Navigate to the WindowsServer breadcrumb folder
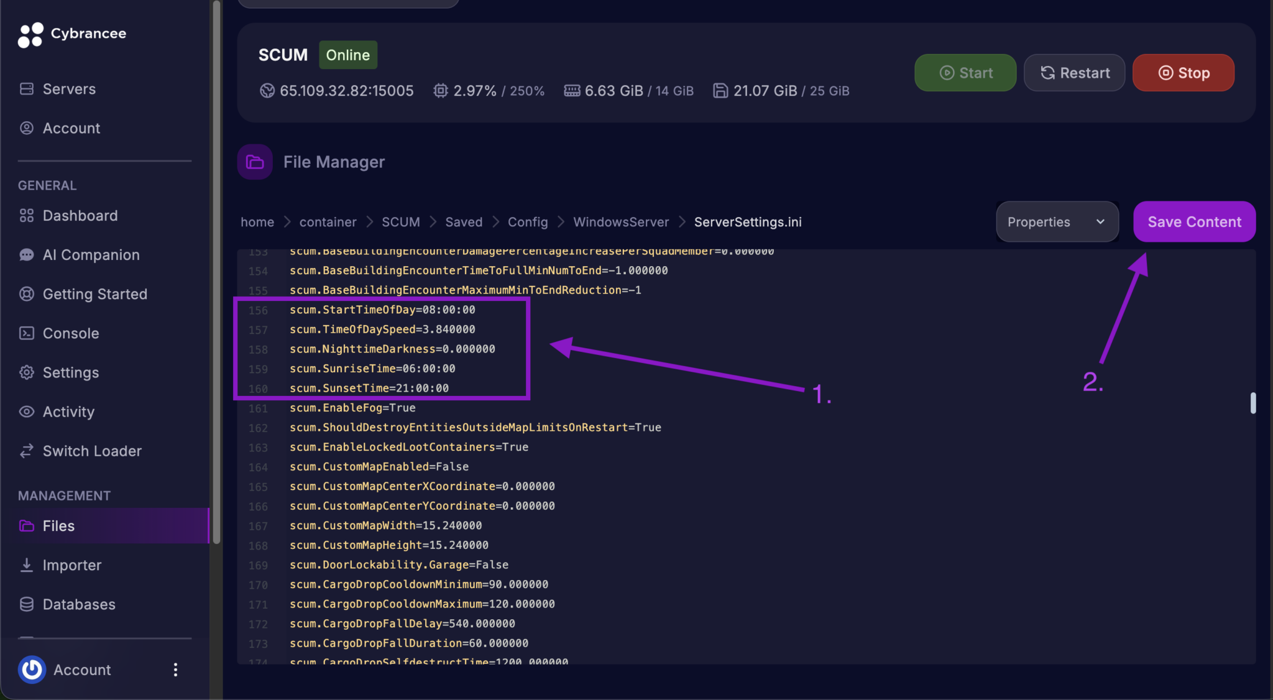1273x700 pixels. click(620, 222)
